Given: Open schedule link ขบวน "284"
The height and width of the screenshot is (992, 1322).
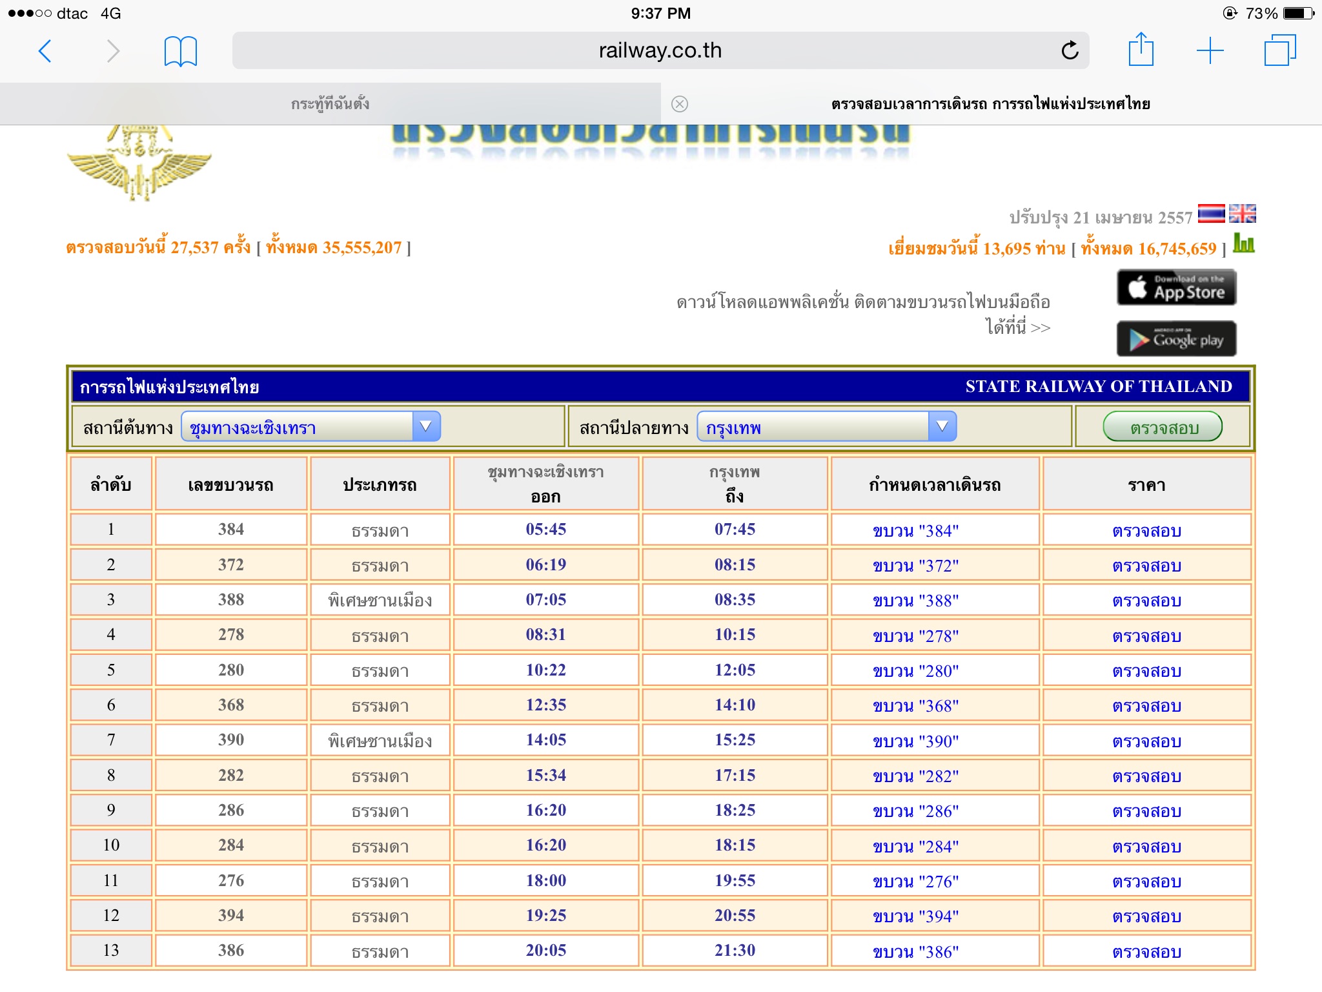Looking at the screenshot, I should coord(915,847).
